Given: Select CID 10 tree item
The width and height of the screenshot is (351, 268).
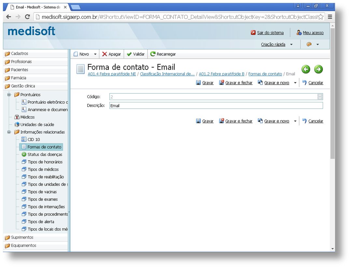Looking at the screenshot, I should 31,139.
